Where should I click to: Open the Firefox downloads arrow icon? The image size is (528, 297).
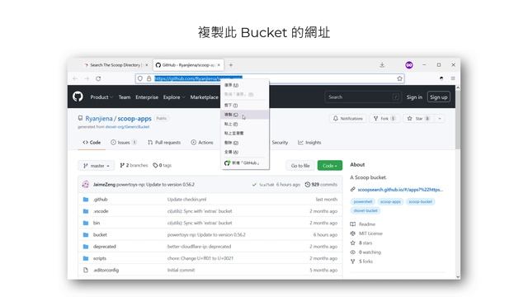coord(382,64)
